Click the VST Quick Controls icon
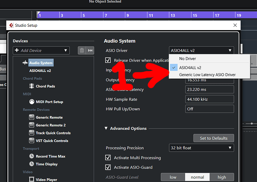Viewport: 257px width, 182px height. coord(32,140)
